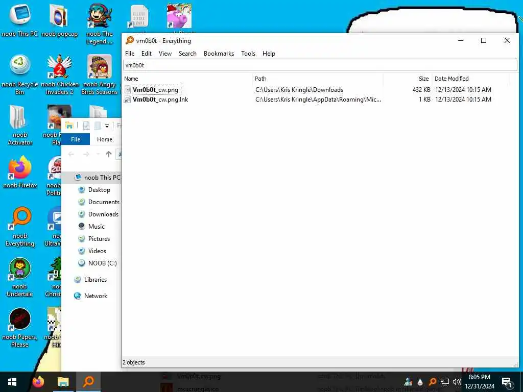Open the pink pig game shortcut on desktop
The width and height of the screenshot is (523, 392).
(x=179, y=16)
